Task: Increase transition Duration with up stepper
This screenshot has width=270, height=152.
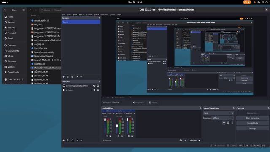Action: (x=232, y=117)
